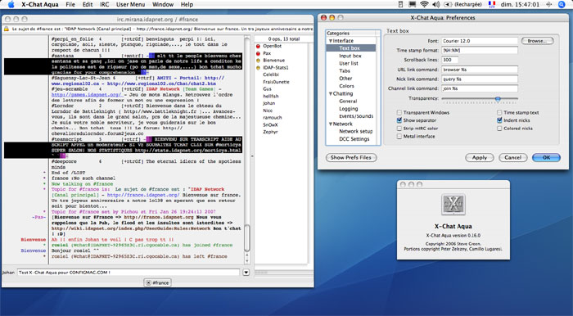Collapse the Chatting category triangle
This screenshot has height=316, width=573.
click(331, 94)
